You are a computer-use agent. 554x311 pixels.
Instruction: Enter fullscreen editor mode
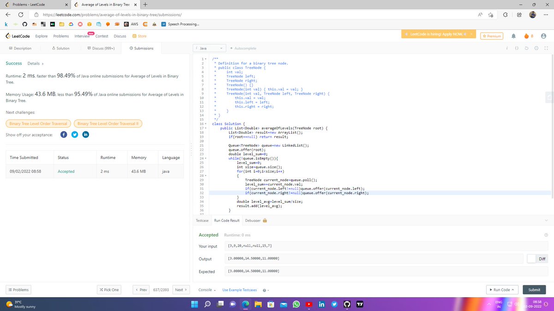(x=546, y=48)
